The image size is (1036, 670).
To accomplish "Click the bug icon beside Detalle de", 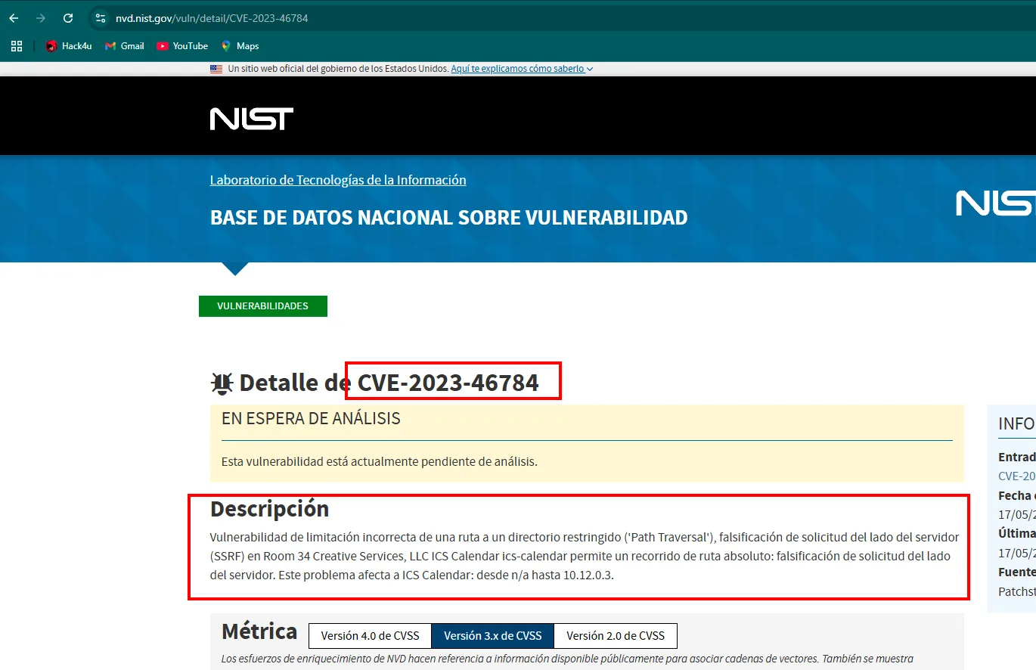I will pyautogui.click(x=222, y=383).
